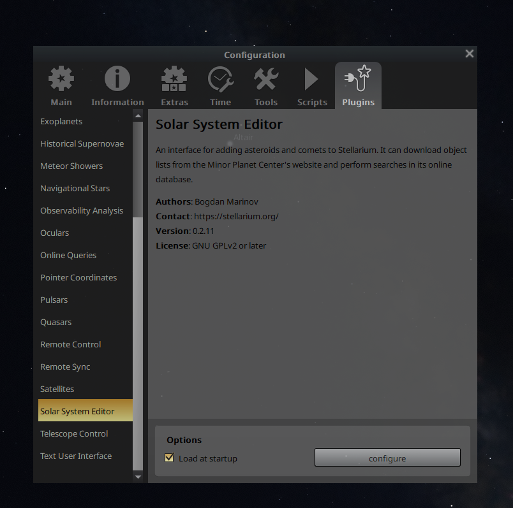Select the Plugins plug-star tab
The height and width of the screenshot is (508, 513).
[358, 85]
